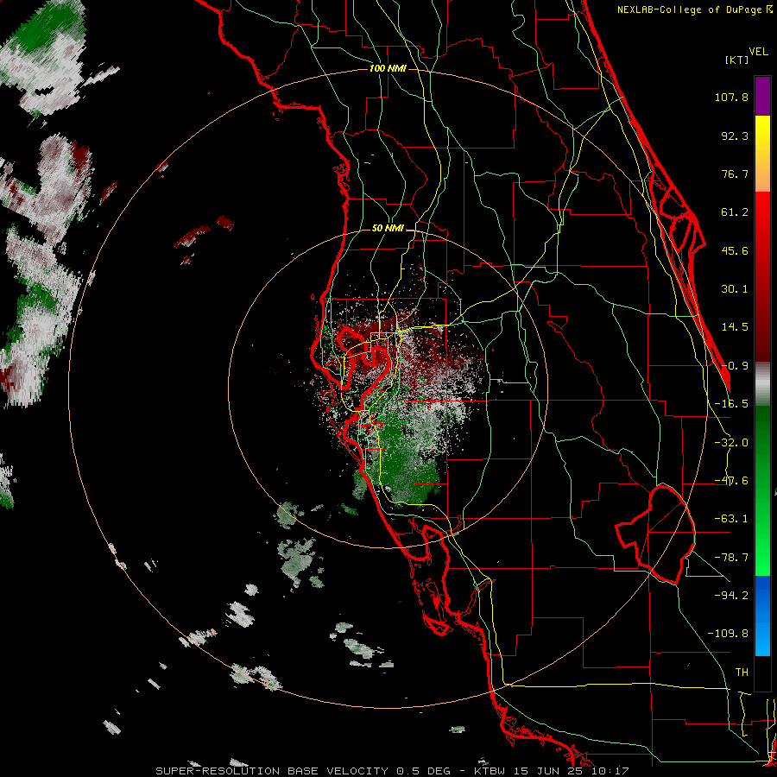
Task: Click the -0.9 velocity scale value
Action: pos(735,366)
